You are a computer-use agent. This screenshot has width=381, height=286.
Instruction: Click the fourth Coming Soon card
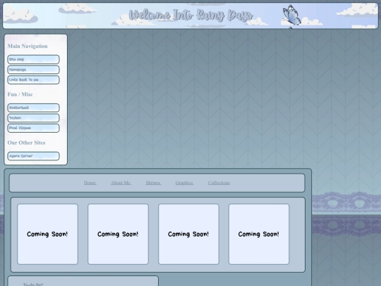(x=259, y=234)
